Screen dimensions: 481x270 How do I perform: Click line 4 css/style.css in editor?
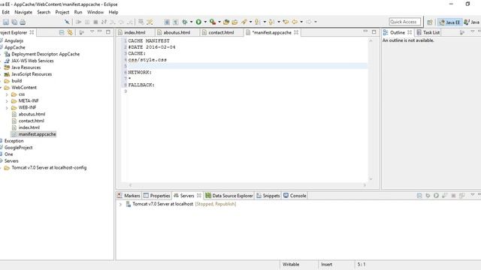click(147, 60)
